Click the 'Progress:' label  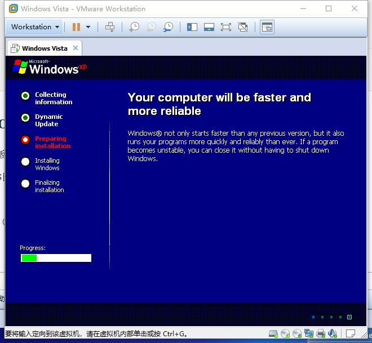pos(33,248)
